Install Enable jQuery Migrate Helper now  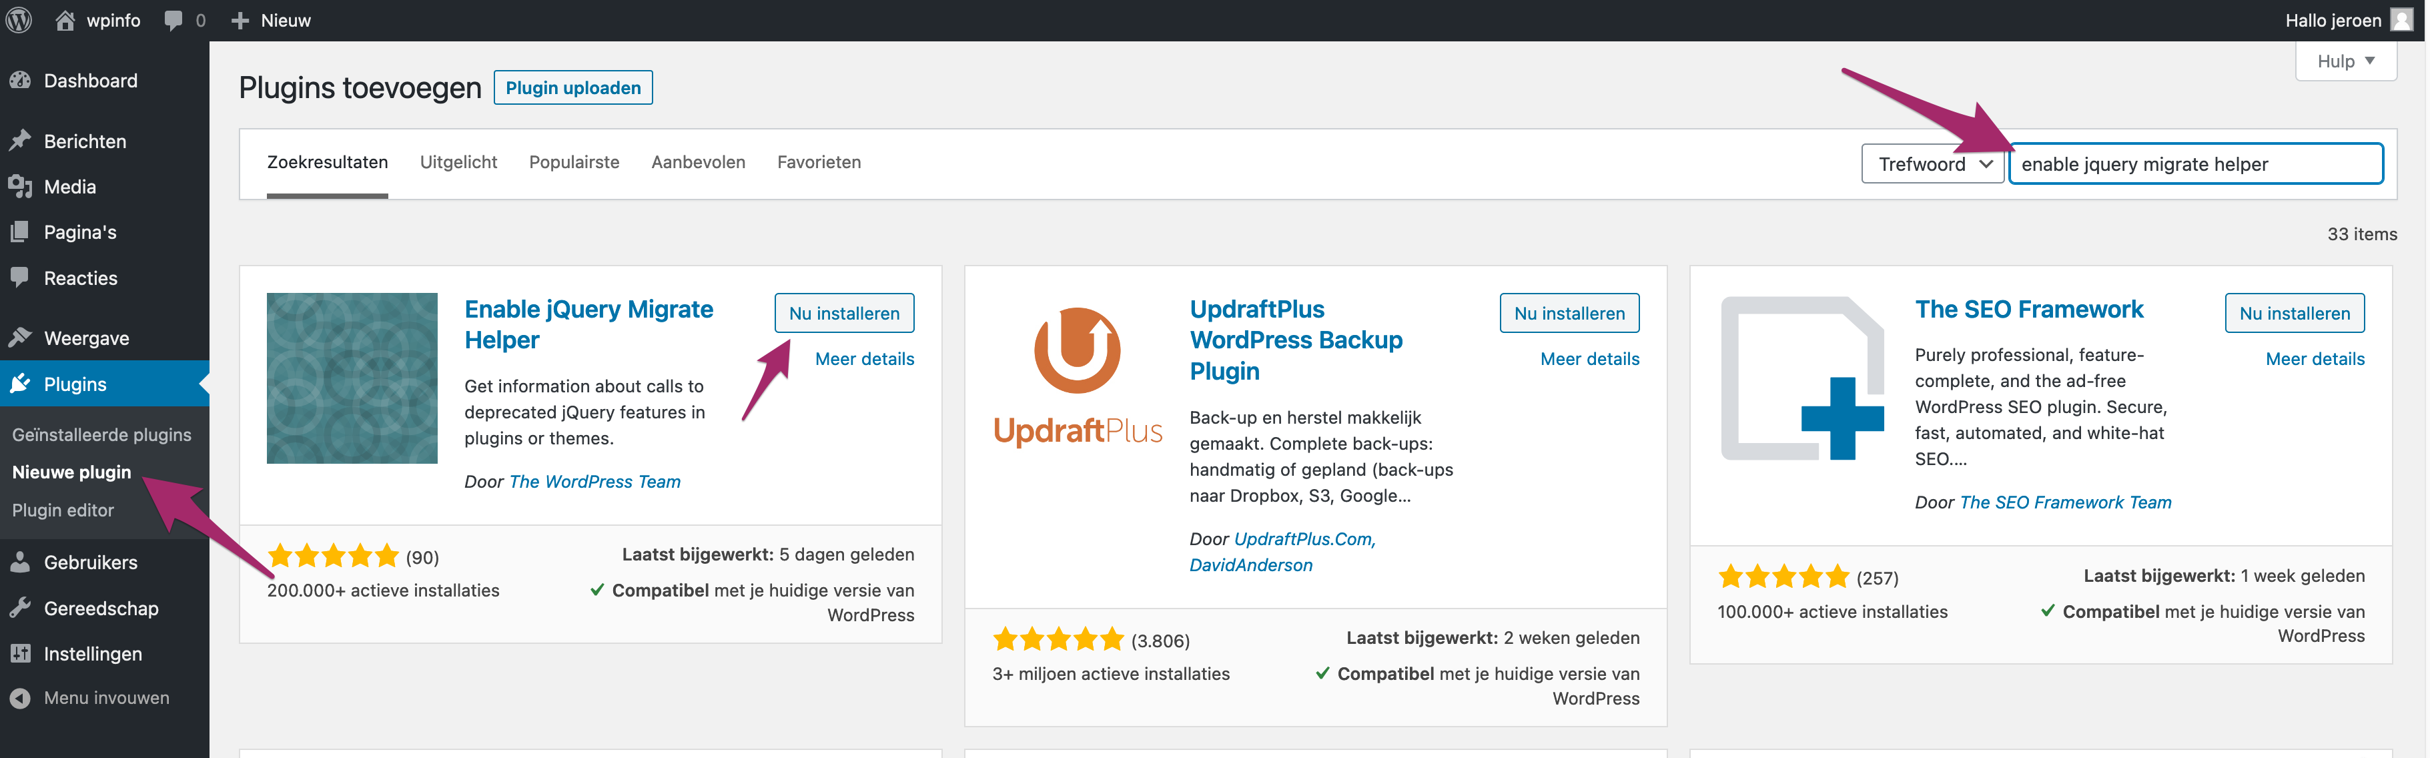pos(844,314)
